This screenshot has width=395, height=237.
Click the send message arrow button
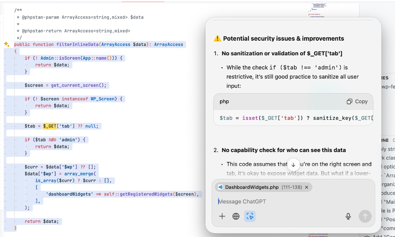365,216
